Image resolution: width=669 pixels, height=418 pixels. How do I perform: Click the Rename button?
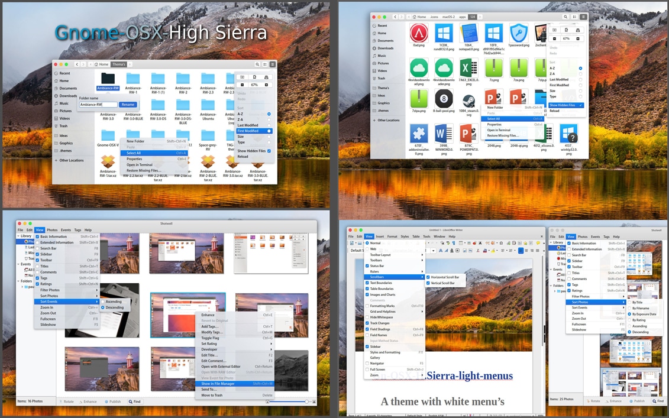[128, 105]
